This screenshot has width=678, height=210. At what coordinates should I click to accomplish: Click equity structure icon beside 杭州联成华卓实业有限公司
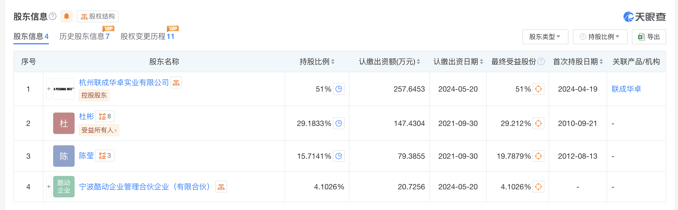click(176, 83)
